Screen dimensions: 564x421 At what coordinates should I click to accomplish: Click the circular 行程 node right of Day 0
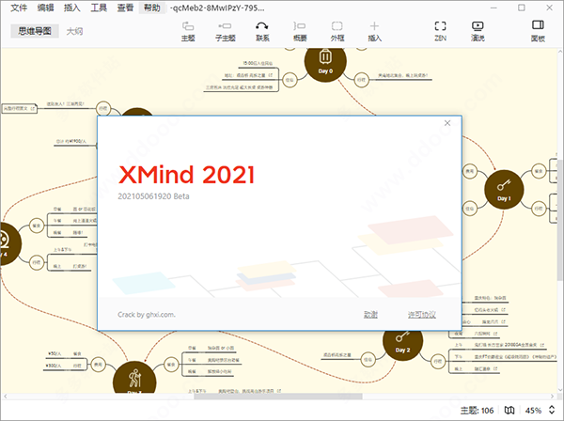[361, 80]
